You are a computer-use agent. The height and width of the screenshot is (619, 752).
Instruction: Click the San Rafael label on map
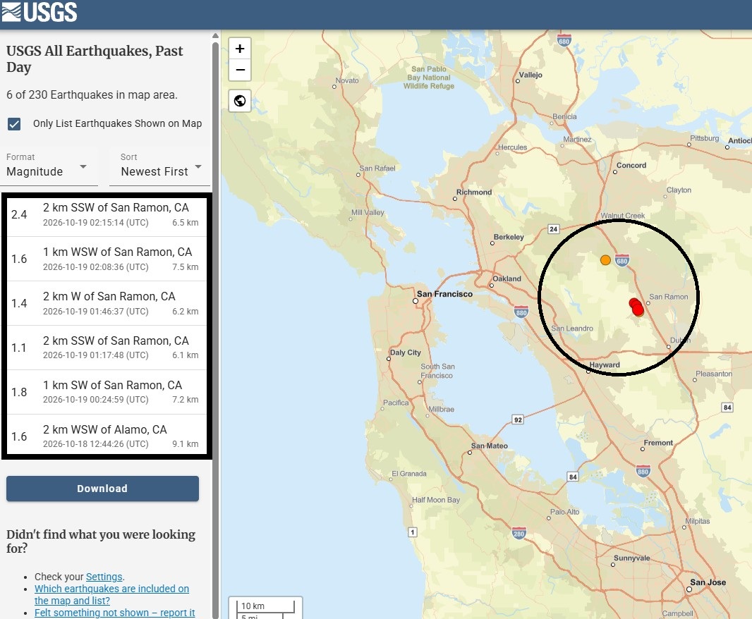[x=377, y=168]
